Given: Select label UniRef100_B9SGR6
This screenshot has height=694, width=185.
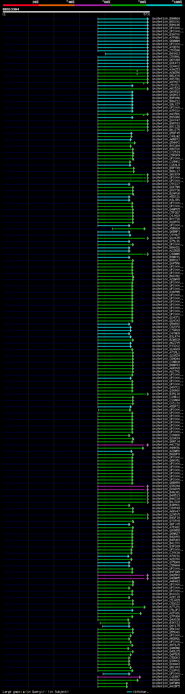Looking at the screenshot, I should 166,117.
